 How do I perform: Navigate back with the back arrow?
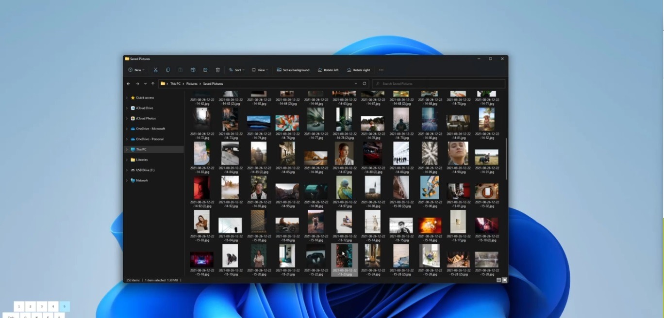point(129,83)
